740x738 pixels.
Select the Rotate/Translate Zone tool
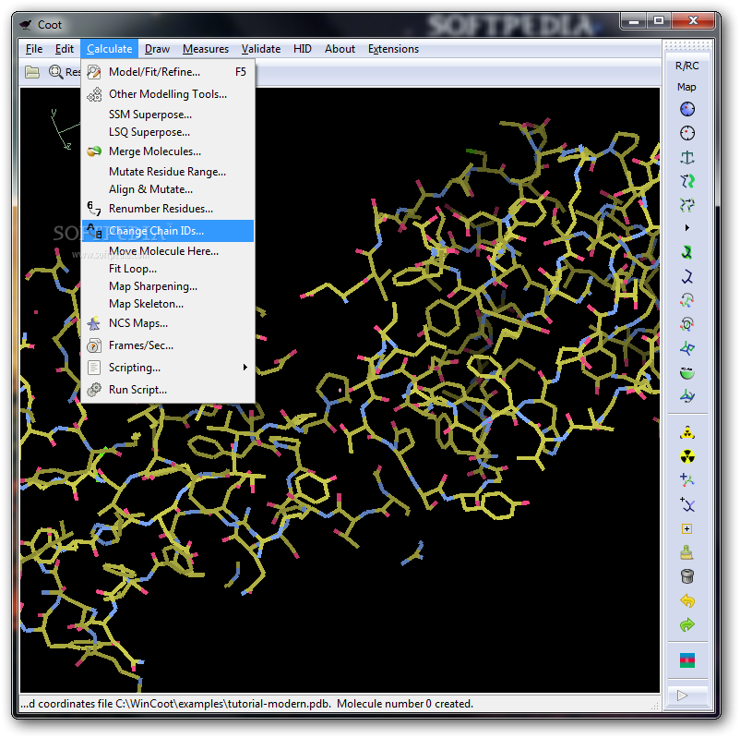coord(687,204)
